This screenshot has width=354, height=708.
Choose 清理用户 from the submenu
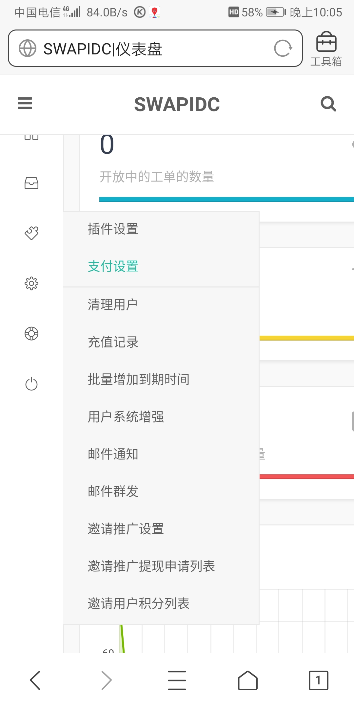tap(112, 305)
